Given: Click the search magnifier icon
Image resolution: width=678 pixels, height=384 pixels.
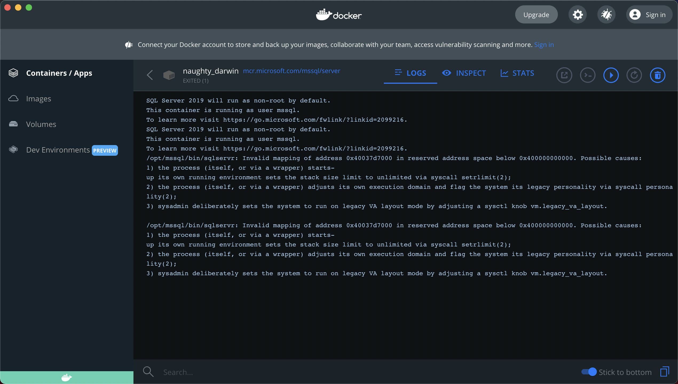Looking at the screenshot, I should tap(148, 371).
